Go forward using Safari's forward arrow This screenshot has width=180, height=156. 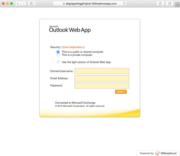coord(23,4)
